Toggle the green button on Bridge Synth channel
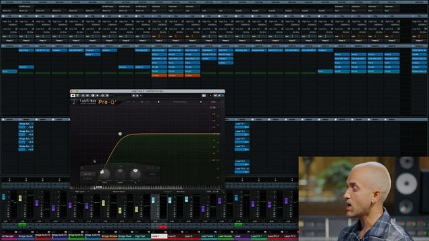The width and height of the screenshot is (429, 241). point(22,225)
